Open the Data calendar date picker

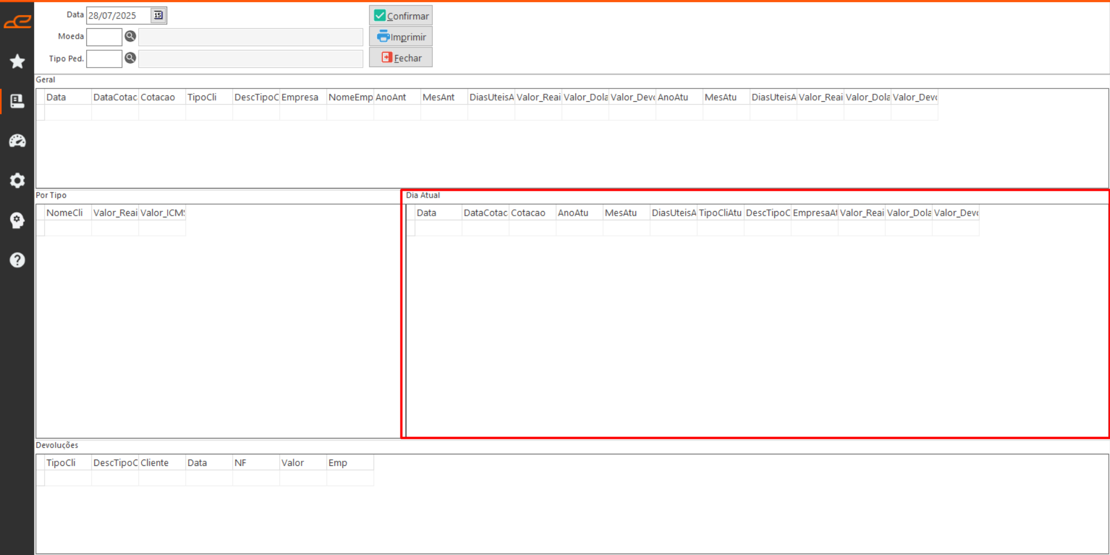pos(158,16)
